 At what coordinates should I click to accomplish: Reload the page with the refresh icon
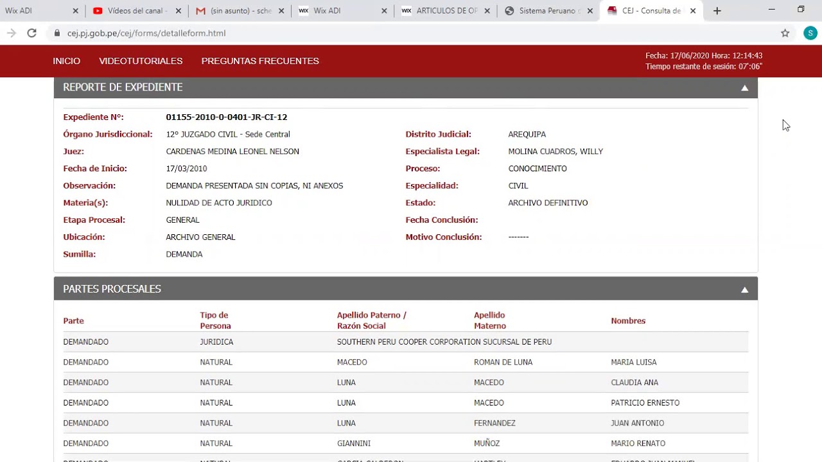click(x=31, y=33)
